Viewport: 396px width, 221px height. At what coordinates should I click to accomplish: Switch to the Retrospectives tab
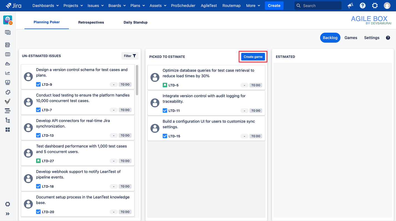[x=91, y=22]
